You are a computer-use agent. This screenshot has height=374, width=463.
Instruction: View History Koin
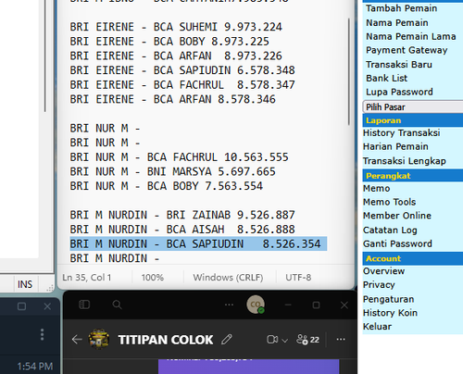[x=390, y=313]
